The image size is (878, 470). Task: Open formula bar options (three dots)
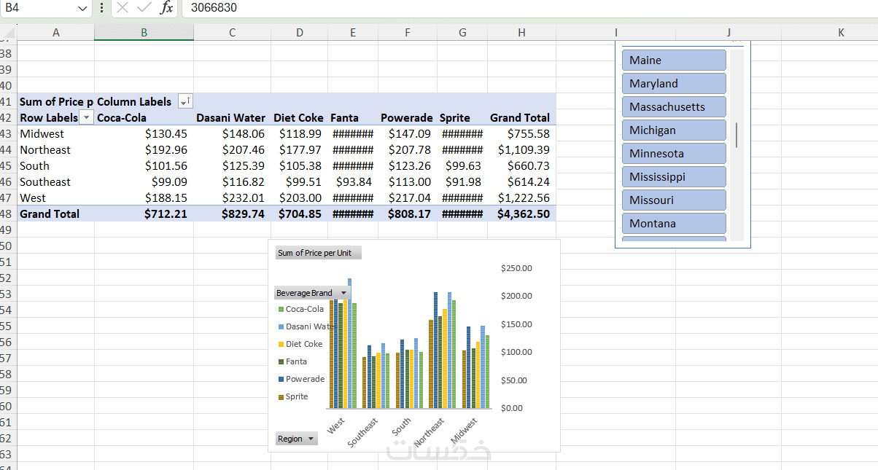(x=101, y=8)
